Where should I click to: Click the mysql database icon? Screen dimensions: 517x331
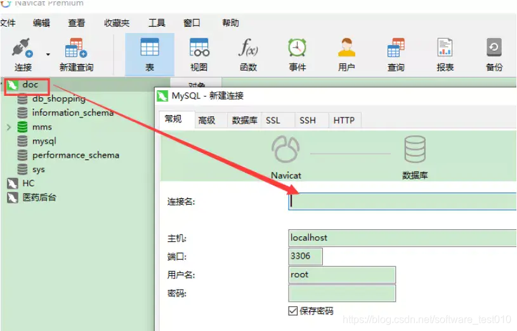(x=22, y=141)
